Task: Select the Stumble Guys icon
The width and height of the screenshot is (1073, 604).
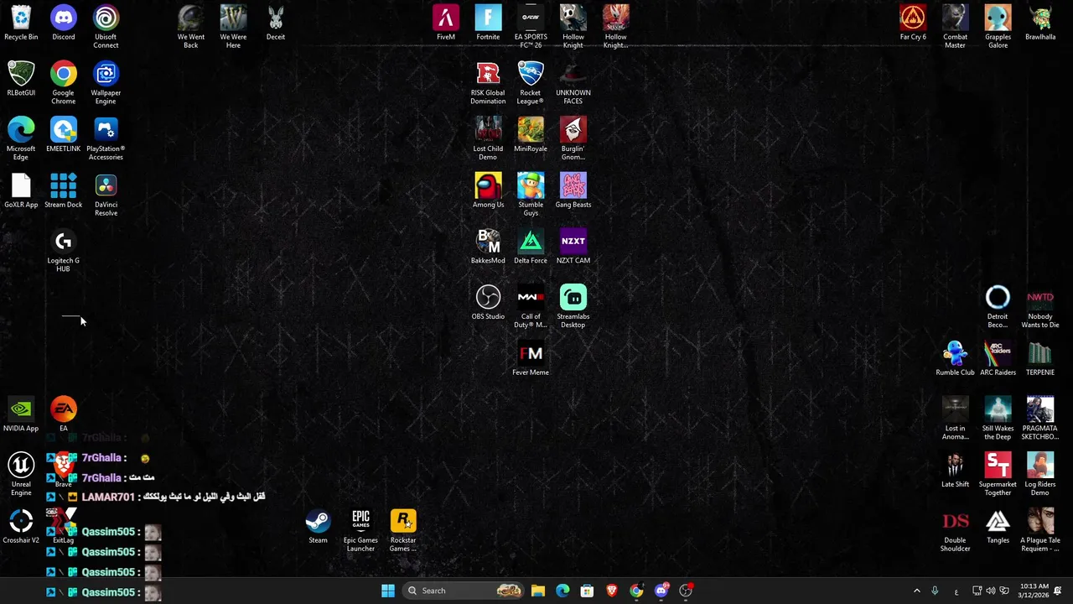Action: (x=531, y=195)
